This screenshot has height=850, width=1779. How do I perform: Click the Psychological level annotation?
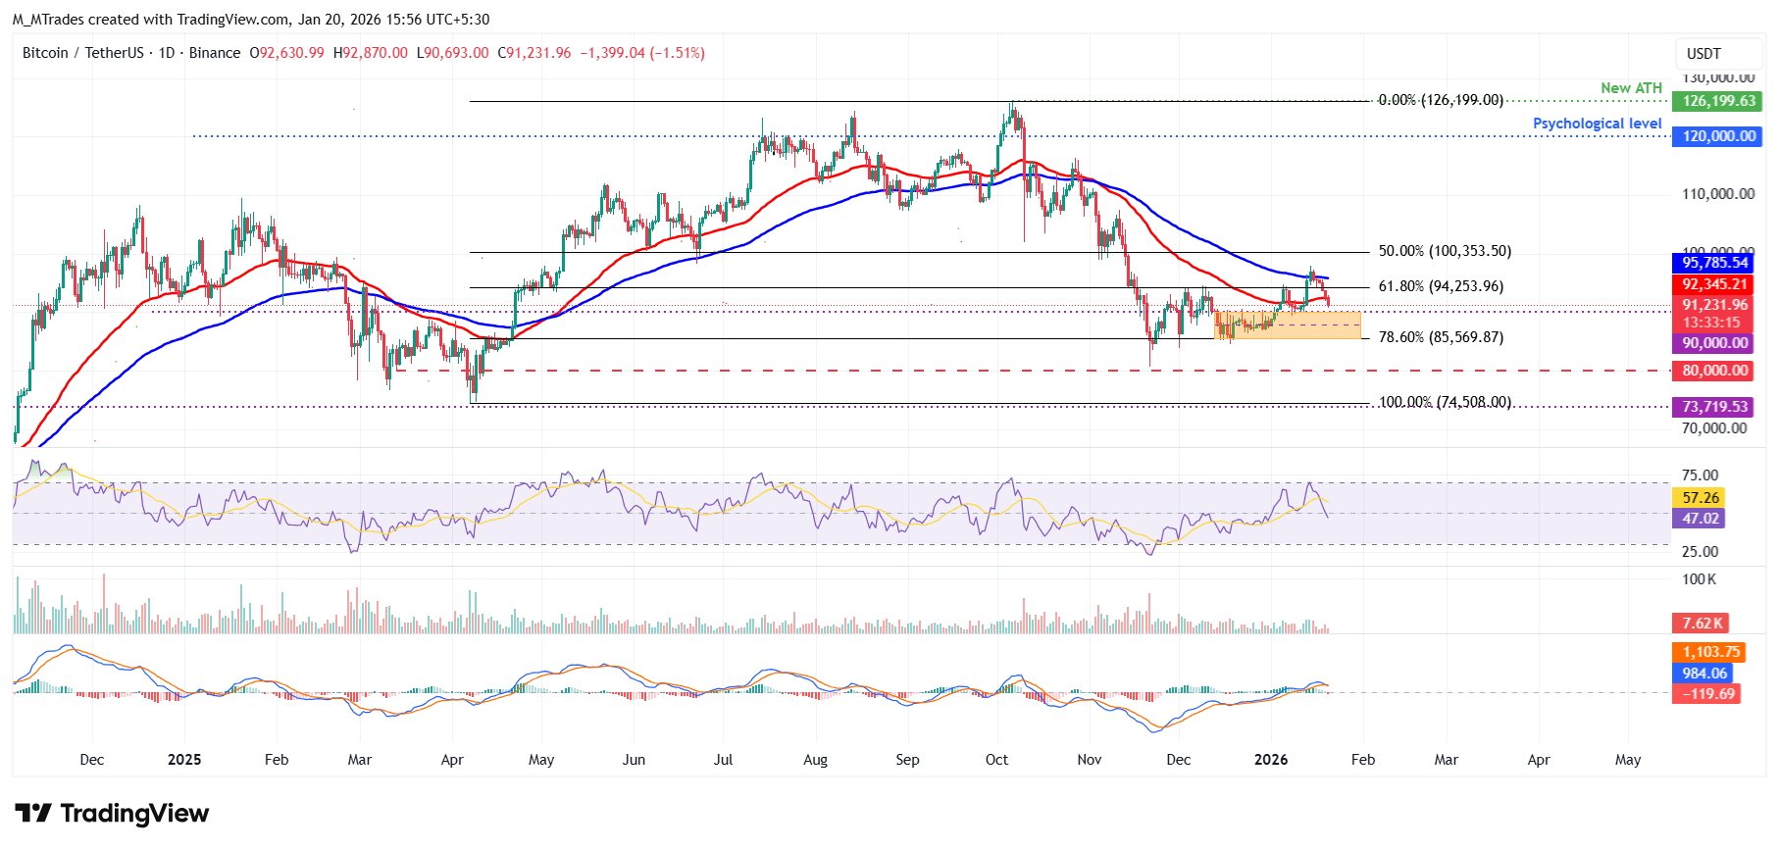coord(1597,124)
